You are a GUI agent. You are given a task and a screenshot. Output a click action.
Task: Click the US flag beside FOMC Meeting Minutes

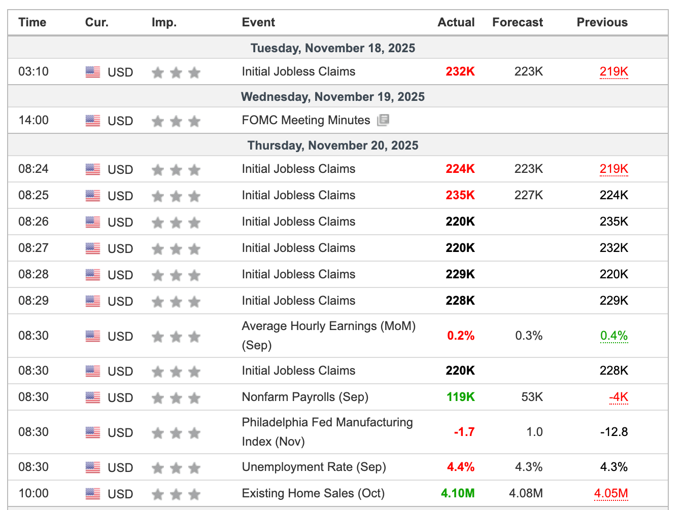[93, 121]
